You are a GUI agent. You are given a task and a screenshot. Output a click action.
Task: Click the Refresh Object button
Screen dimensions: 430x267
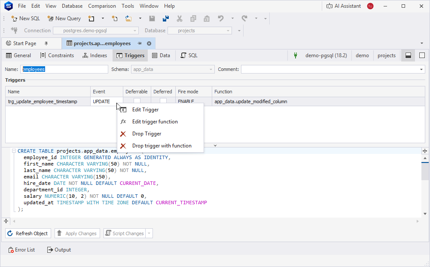28,233
